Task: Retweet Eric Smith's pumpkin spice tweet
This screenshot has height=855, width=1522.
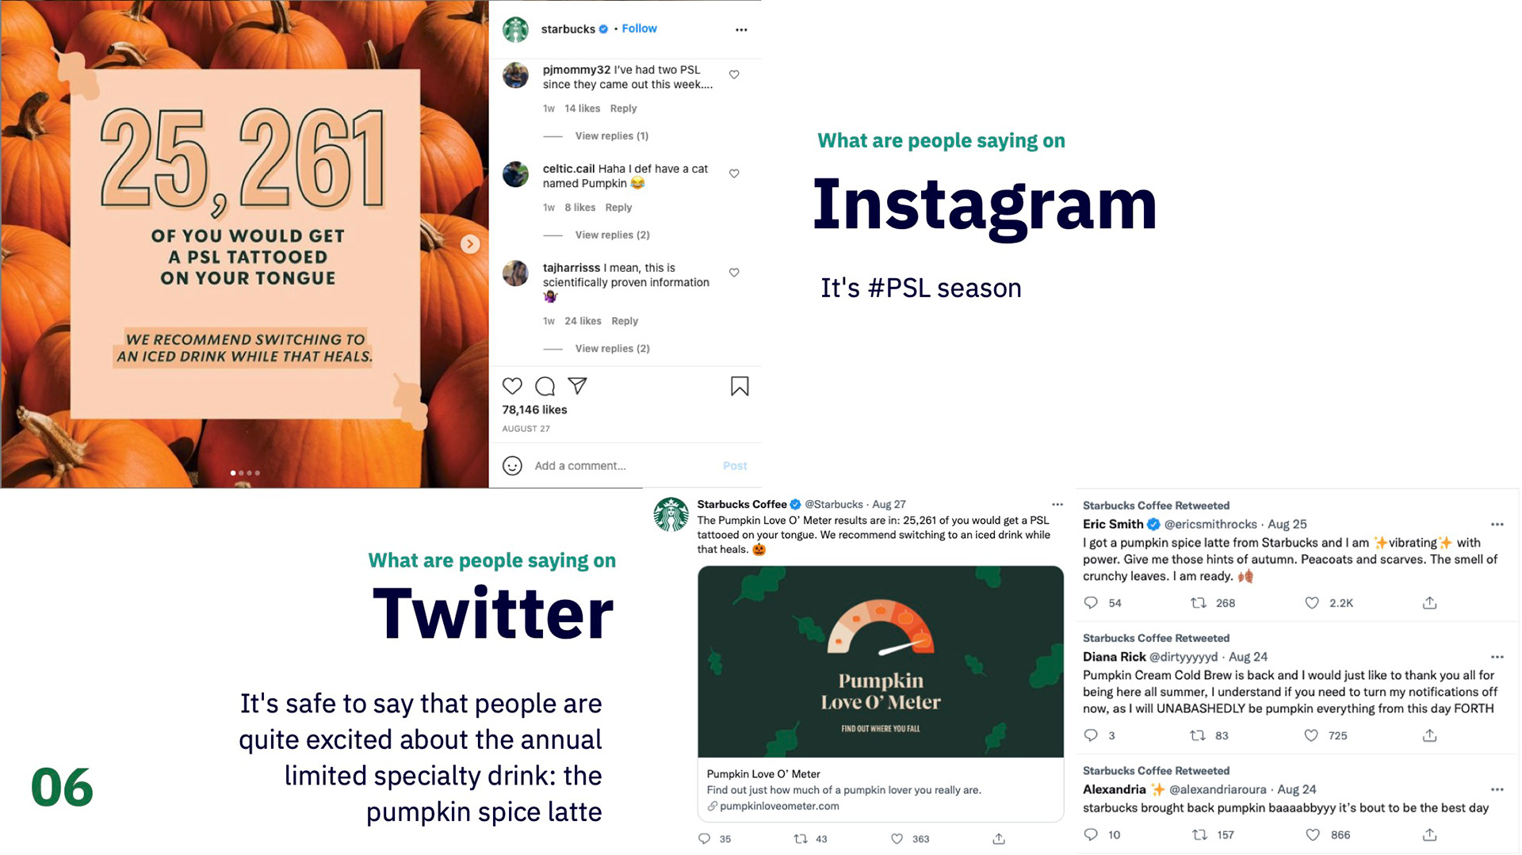Action: [x=1198, y=603]
